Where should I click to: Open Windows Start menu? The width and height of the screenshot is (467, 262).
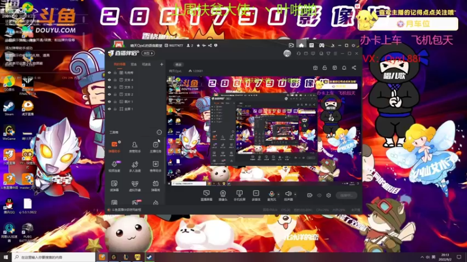tap(6, 257)
